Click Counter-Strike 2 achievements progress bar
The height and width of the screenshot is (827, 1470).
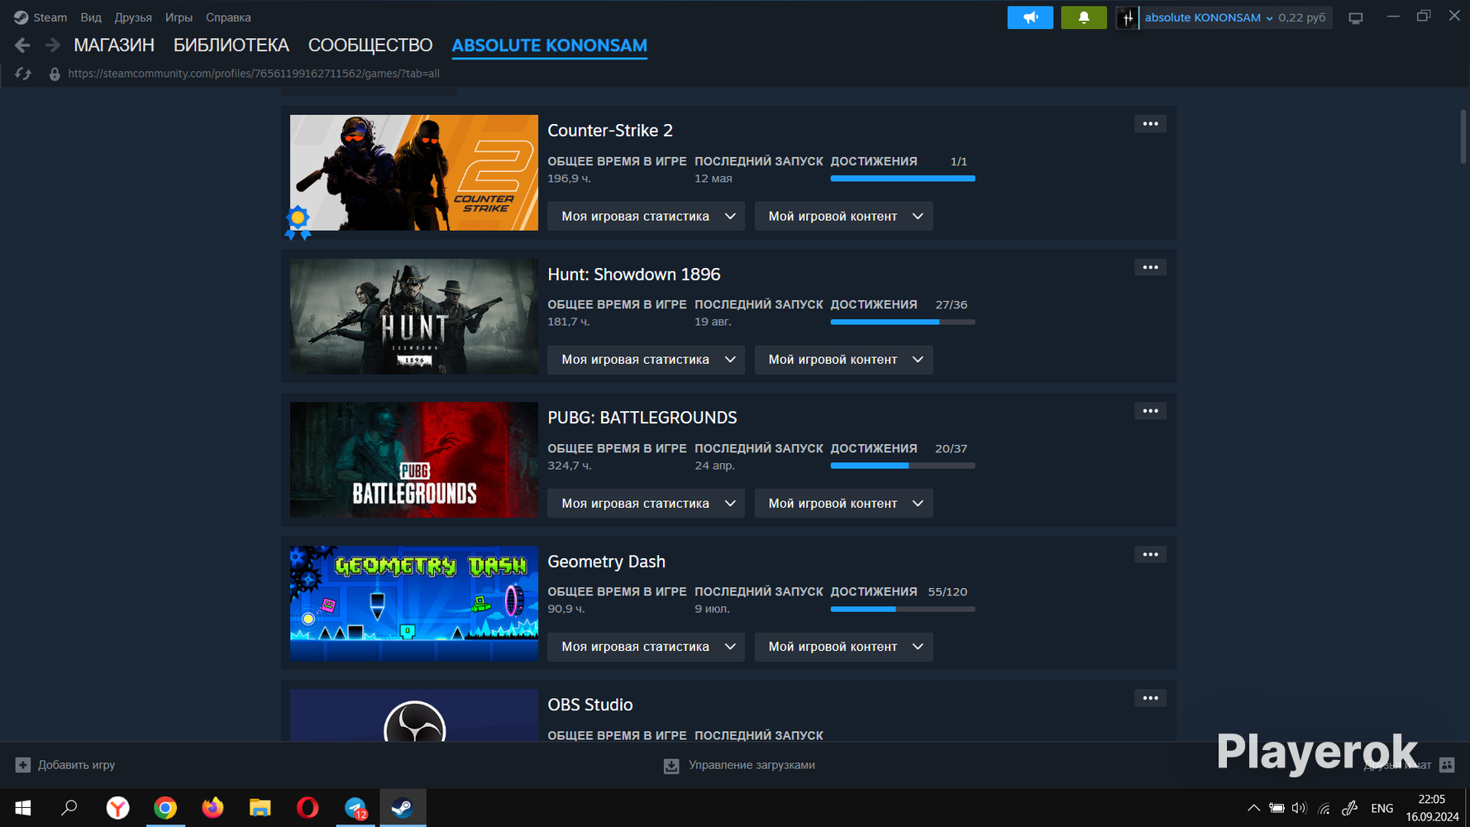click(903, 179)
